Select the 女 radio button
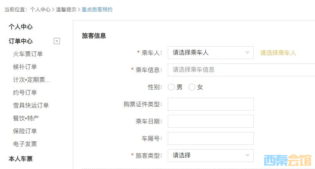The height and width of the screenshot is (169, 315). (x=192, y=87)
